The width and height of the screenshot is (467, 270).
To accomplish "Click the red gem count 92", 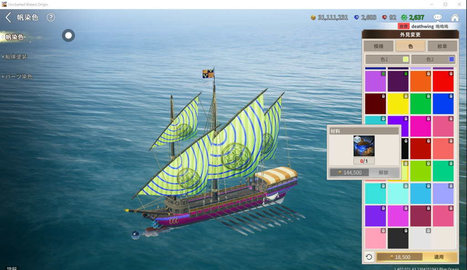I will coord(393,18).
